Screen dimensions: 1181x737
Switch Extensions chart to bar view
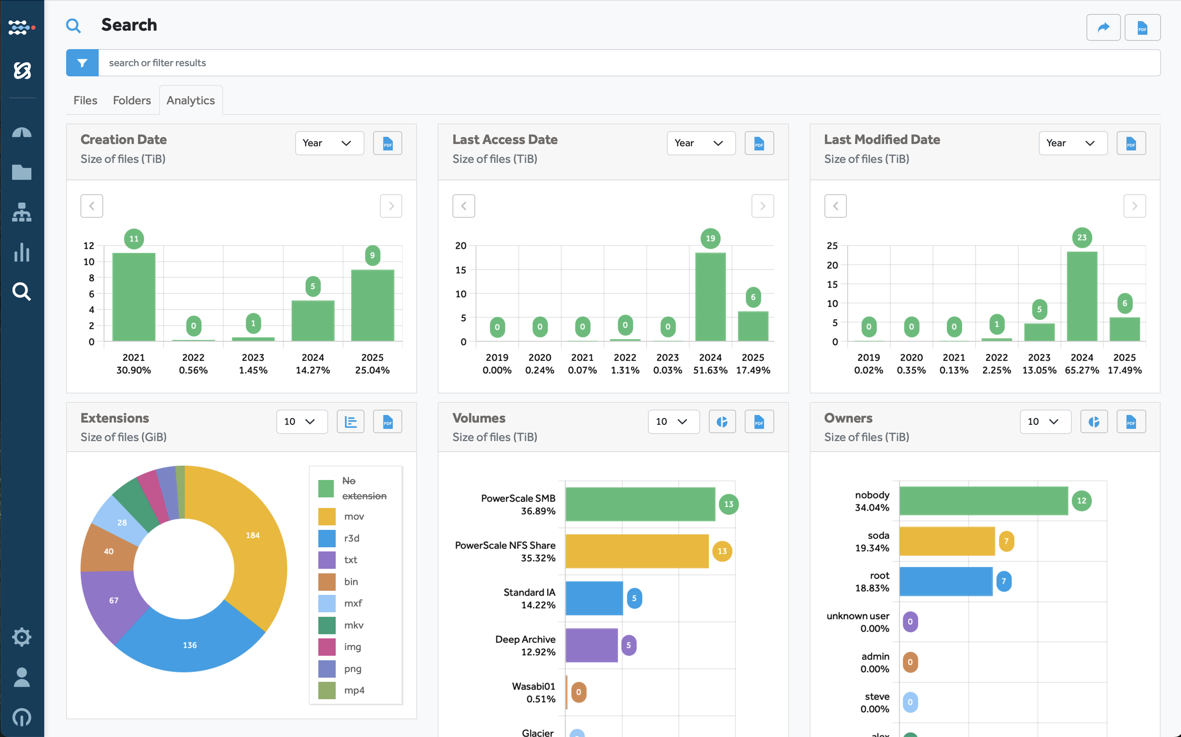(x=350, y=422)
